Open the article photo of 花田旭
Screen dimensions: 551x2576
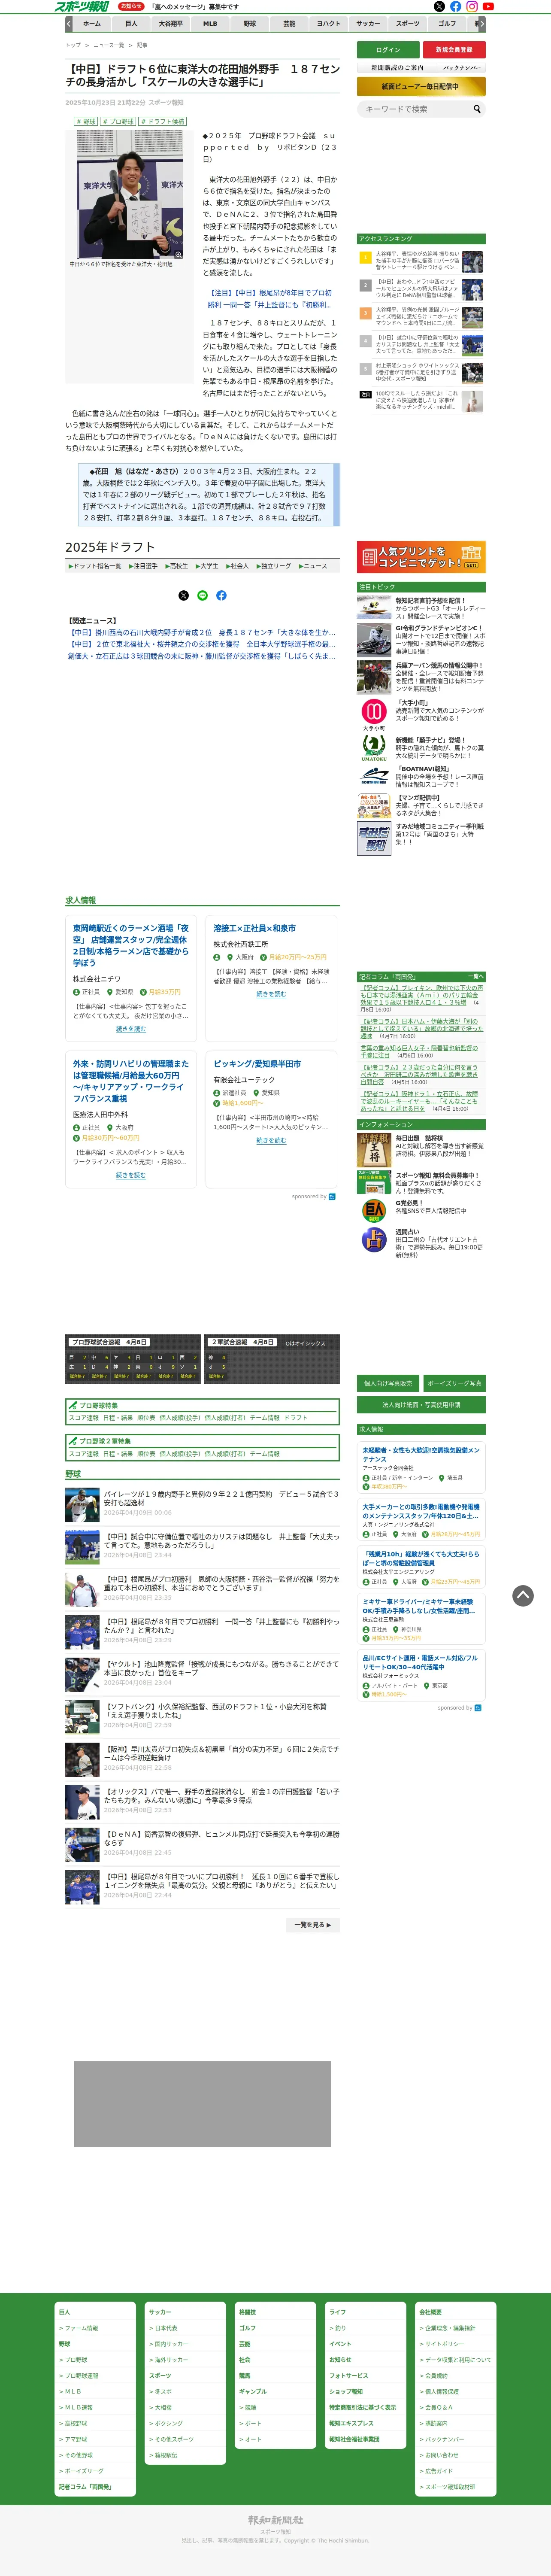[131, 194]
